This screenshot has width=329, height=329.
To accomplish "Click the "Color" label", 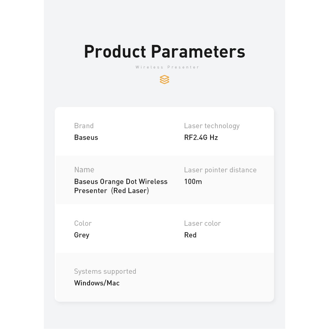I will (x=83, y=223).
